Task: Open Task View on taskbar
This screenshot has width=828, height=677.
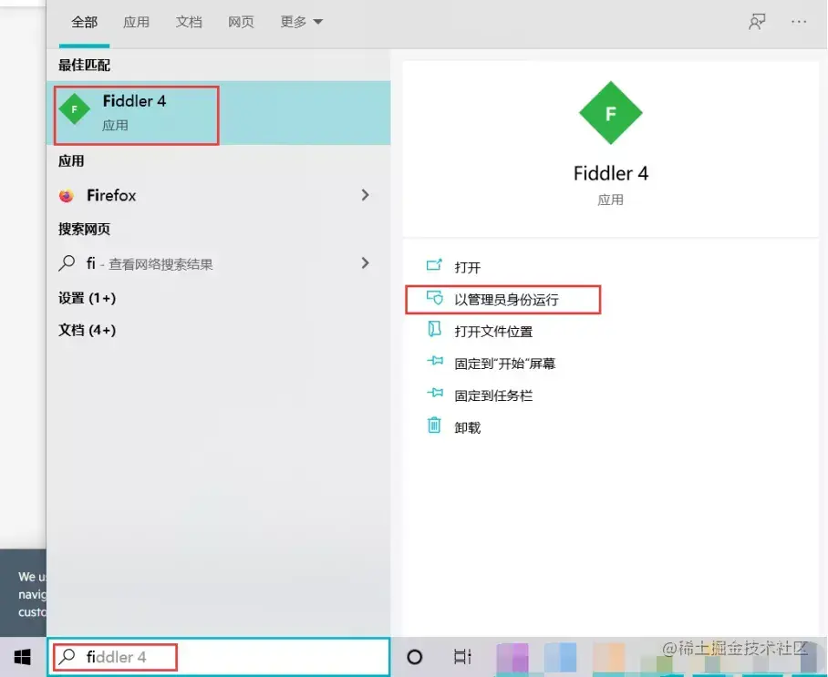Action: 462,657
